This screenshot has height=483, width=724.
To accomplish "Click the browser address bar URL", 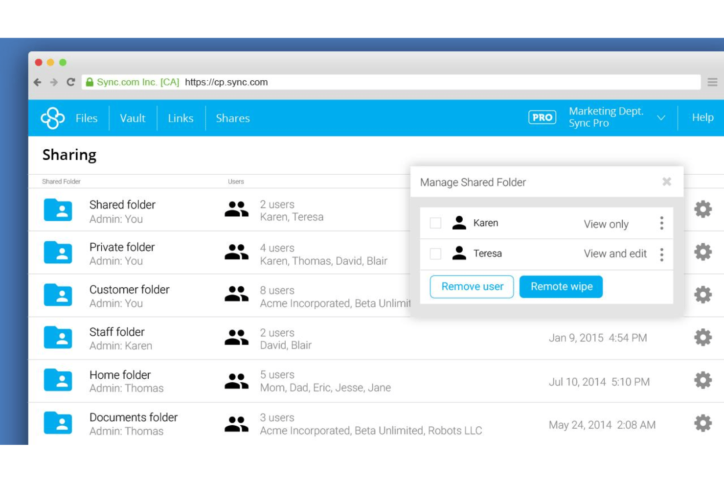I will click(x=226, y=82).
